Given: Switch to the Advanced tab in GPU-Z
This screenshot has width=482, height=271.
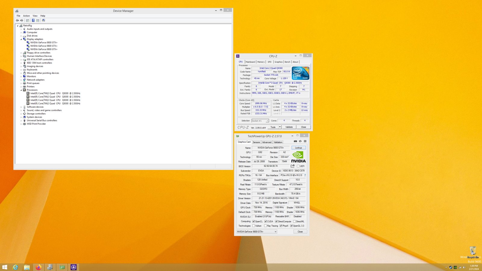Looking at the screenshot, I should (267, 142).
